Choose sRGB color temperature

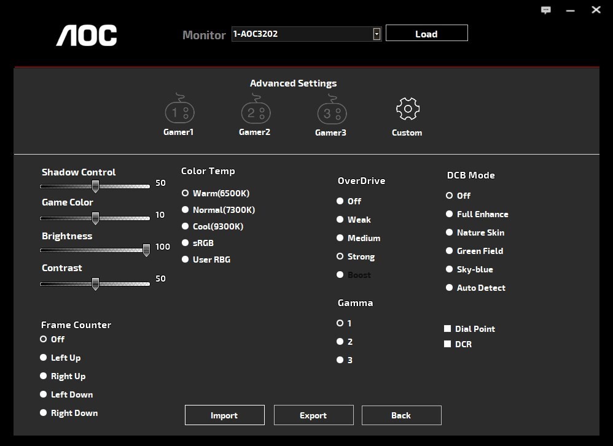coord(185,243)
